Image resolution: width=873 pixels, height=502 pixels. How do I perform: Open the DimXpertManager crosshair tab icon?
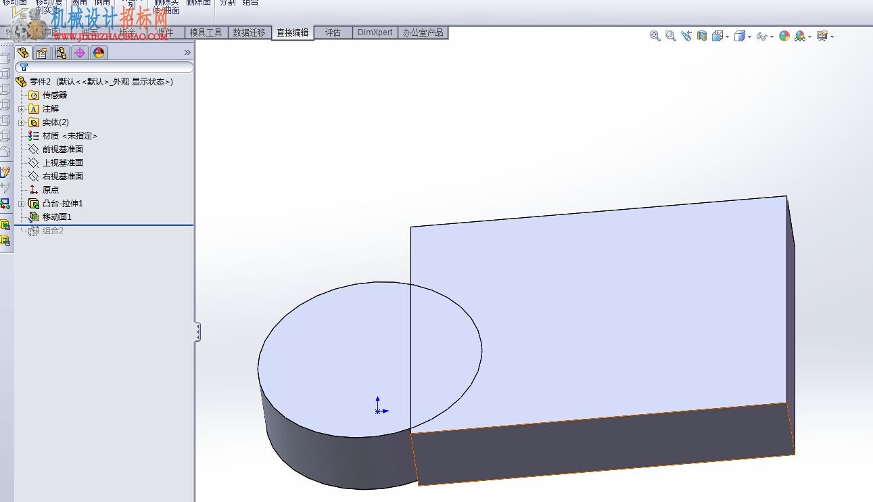[80, 53]
